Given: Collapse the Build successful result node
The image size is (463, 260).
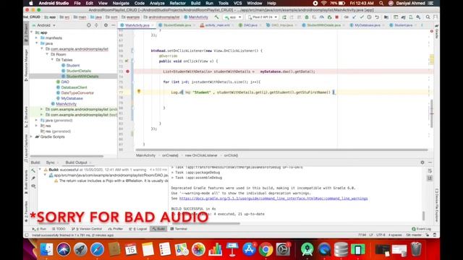Looking at the screenshot, I should click(x=40, y=170).
